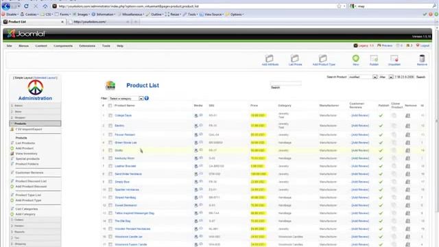Viewport: 439px width, 247px height.
Task: Click the publish checkmark for College Days
Action: pyautogui.click(x=381, y=115)
